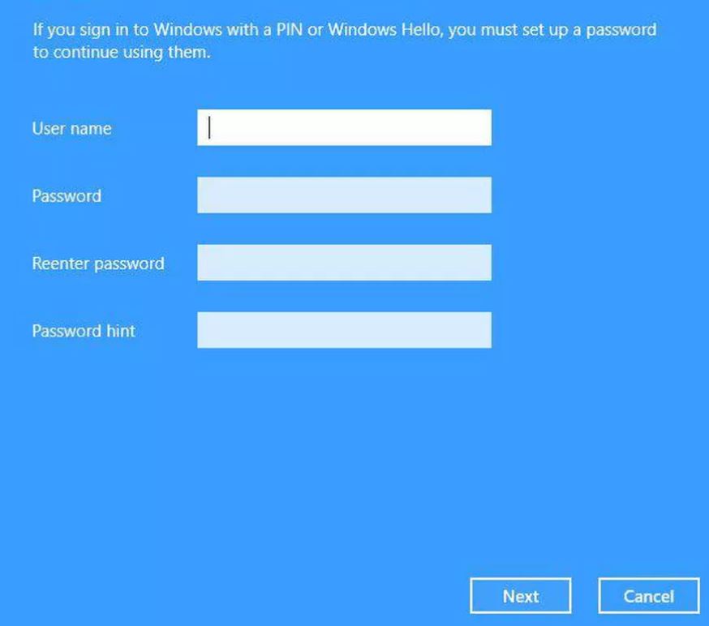Click the "Password hint" label
This screenshot has width=709, height=626.
[x=84, y=331]
